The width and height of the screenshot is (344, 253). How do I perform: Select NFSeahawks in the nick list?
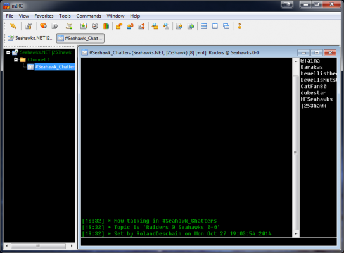317,99
